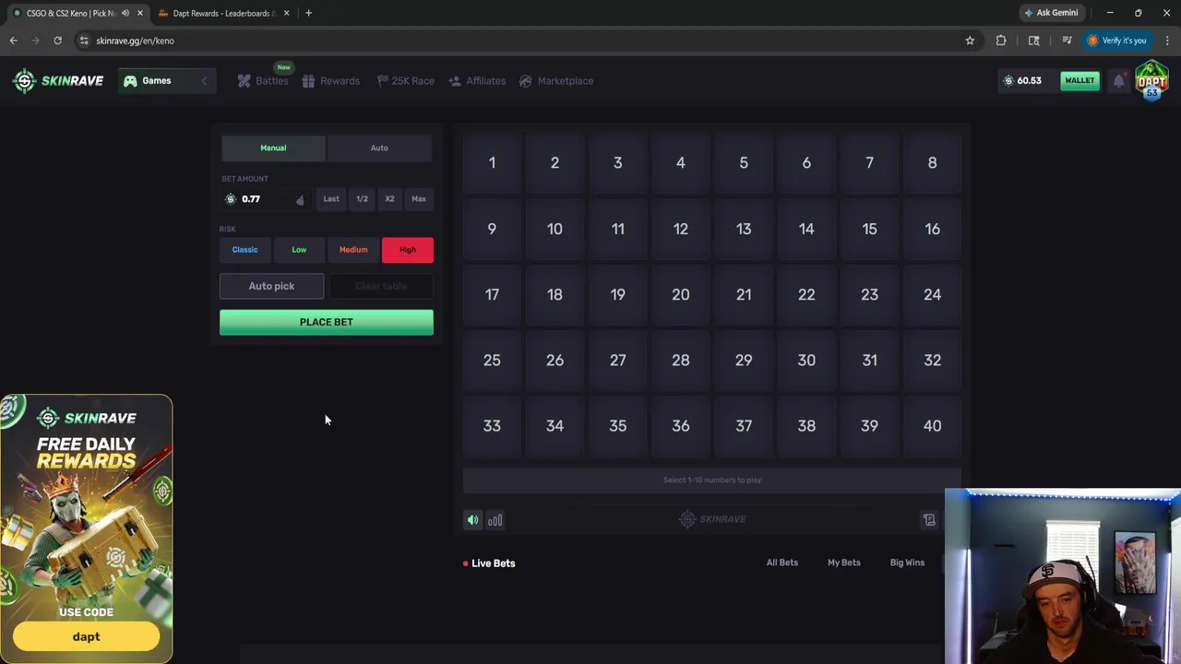Click the dapt code button on the rewards banner
The width and height of the screenshot is (1181, 664).
tap(86, 636)
